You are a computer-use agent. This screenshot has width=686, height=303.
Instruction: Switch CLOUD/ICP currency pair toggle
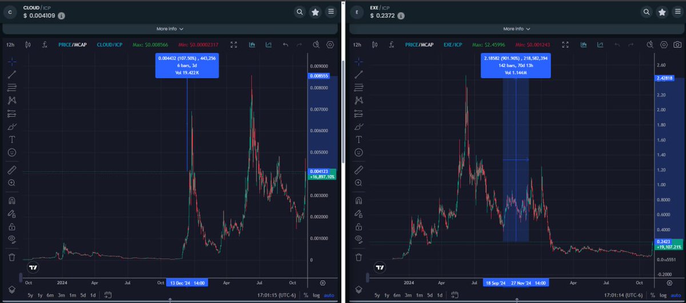(x=109, y=45)
